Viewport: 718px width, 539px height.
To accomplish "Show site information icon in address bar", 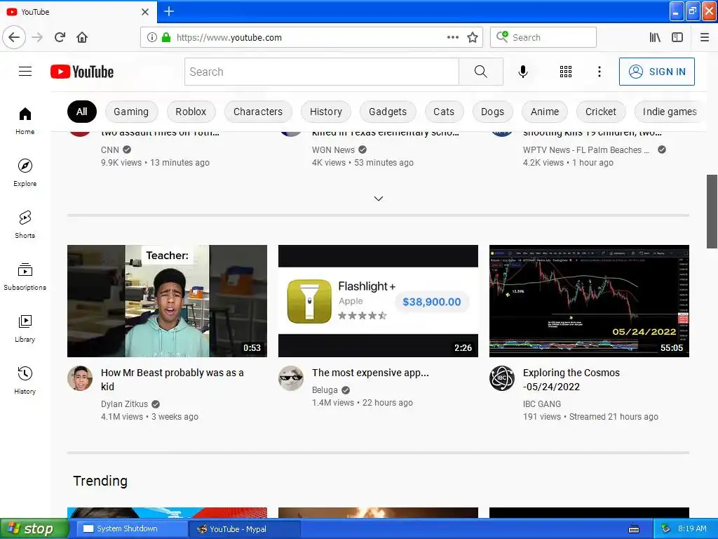I will pos(151,37).
